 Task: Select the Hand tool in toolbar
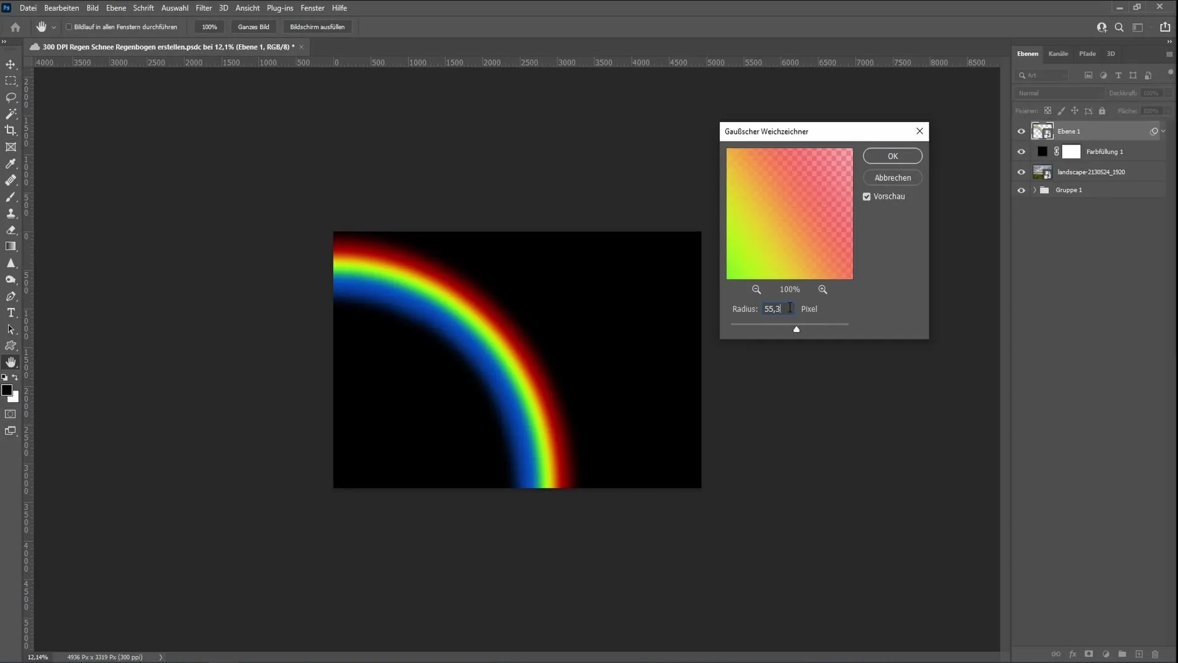pyautogui.click(x=10, y=362)
